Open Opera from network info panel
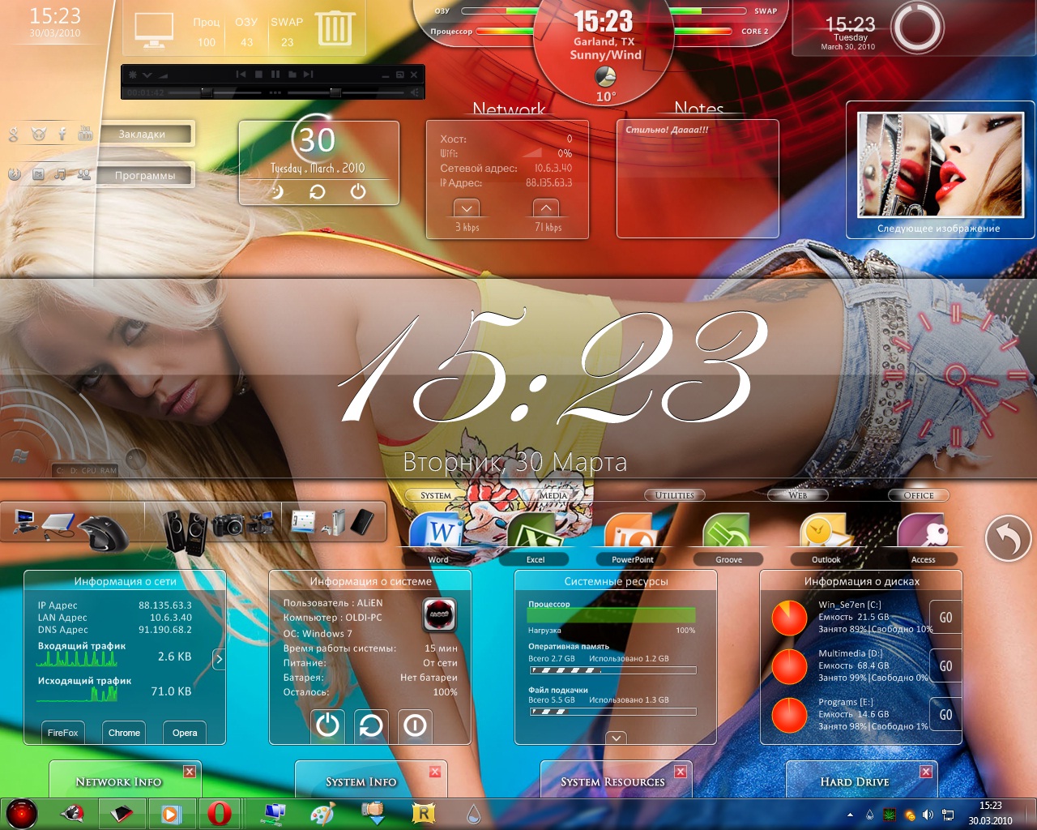Viewport: 1037px width, 830px height. click(x=185, y=733)
